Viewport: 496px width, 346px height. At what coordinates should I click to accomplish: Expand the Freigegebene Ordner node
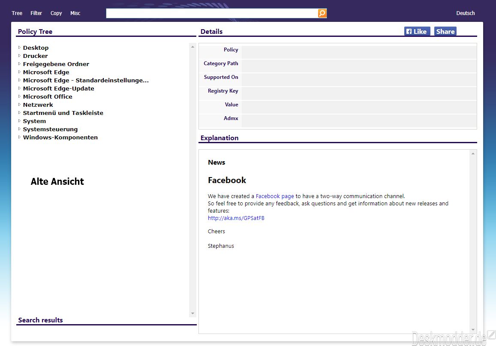pyautogui.click(x=19, y=64)
